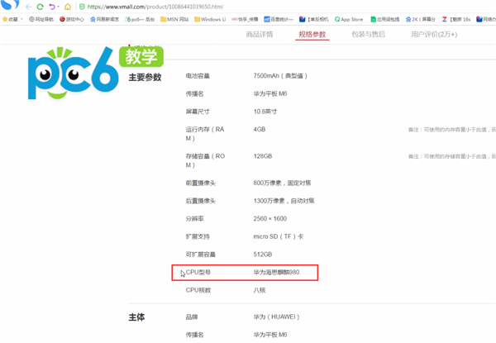
Task: Click 华为平板 M6 under 主要参数
Action: click(x=270, y=93)
